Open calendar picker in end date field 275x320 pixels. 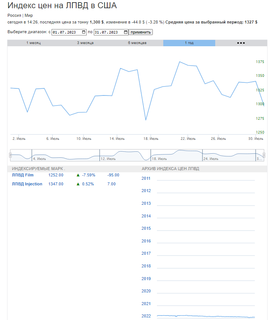pyautogui.click(x=126, y=32)
